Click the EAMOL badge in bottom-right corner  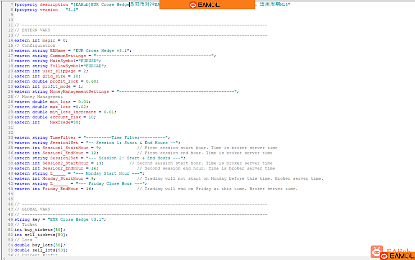click(x=397, y=256)
